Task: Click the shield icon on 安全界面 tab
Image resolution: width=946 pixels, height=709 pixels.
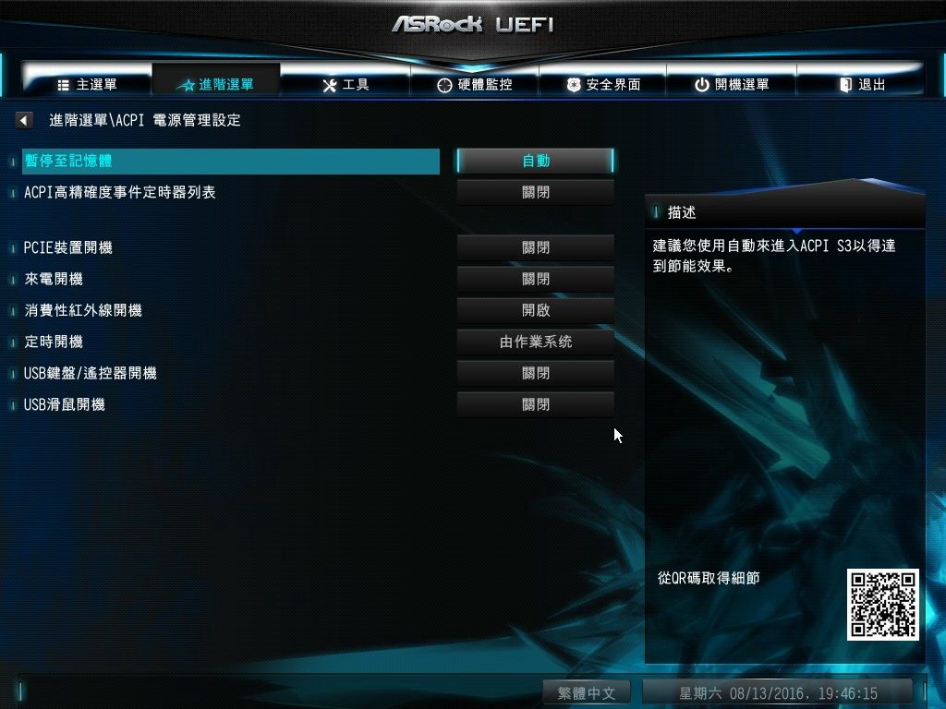Action: click(573, 85)
